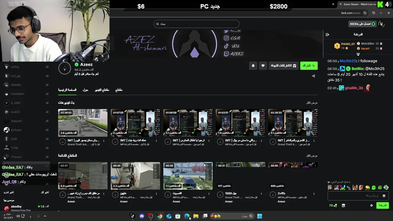This screenshot has height=221, width=393.
Task: Click the green chat send button
Action: tap(383, 205)
